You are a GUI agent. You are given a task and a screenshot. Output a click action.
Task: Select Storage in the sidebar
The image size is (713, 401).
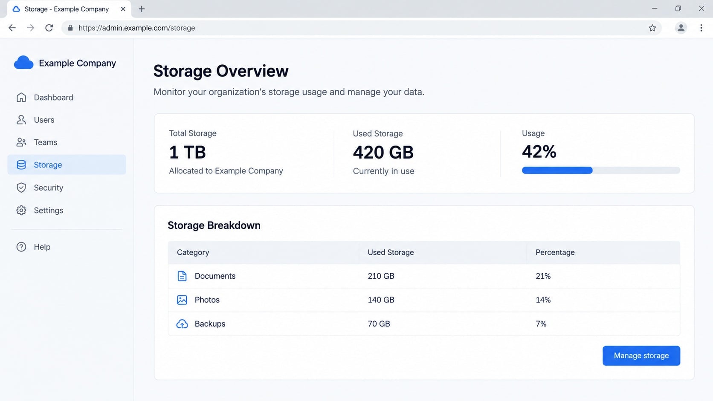[67, 164]
